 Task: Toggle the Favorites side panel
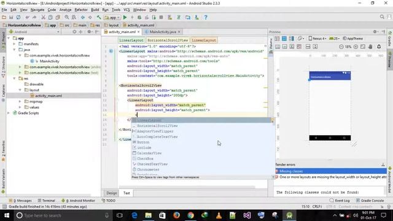coord(3,151)
